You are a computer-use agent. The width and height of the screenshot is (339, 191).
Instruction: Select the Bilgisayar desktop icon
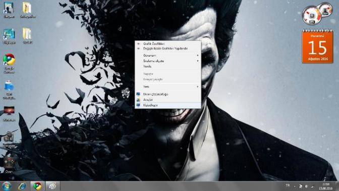(9, 36)
